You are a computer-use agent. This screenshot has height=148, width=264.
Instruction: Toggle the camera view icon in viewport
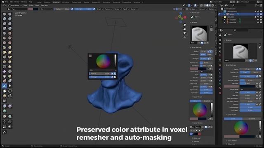click(x=184, y=33)
